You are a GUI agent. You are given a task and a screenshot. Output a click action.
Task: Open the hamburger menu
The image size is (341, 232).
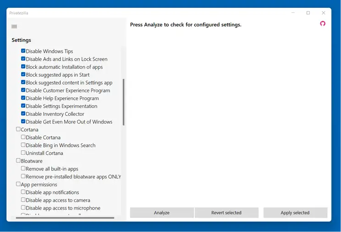pos(14,26)
